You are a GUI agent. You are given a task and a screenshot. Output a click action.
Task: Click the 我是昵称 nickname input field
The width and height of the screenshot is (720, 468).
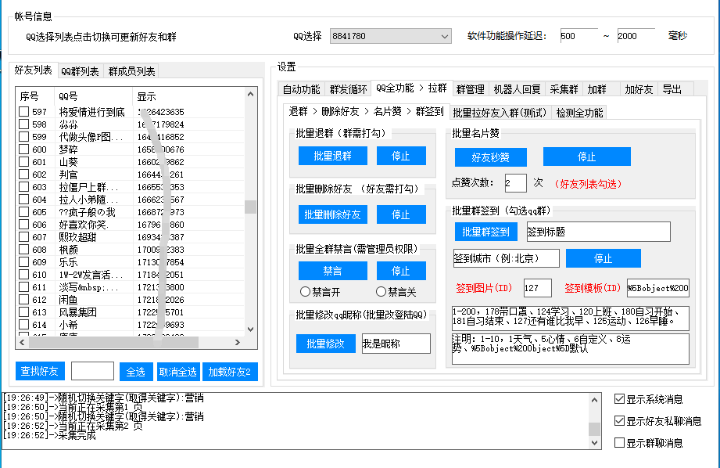pos(396,344)
